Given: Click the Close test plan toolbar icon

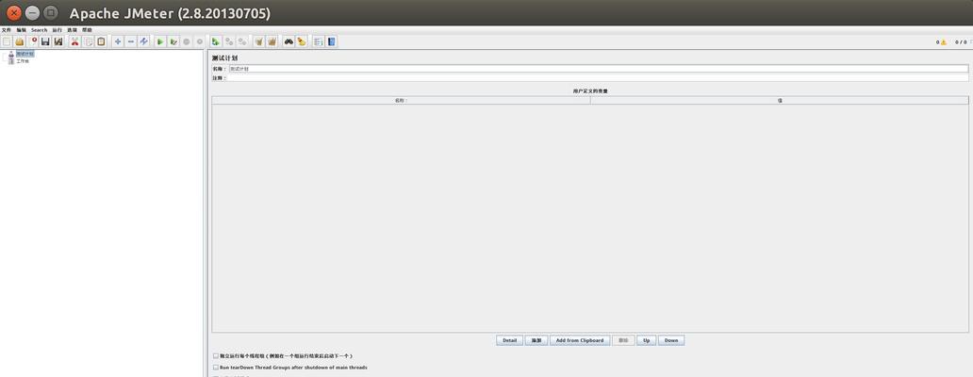Looking at the screenshot, I should [33, 41].
